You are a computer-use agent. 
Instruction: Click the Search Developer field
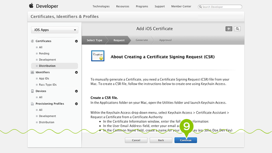(220, 7)
